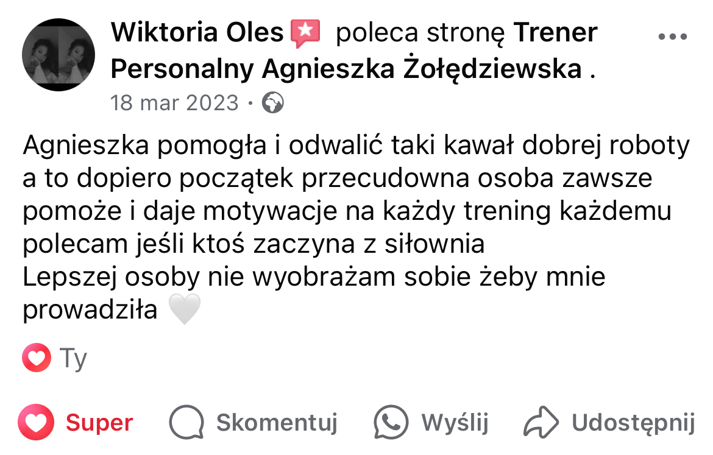Click the WhatsApp send icon

391,422
